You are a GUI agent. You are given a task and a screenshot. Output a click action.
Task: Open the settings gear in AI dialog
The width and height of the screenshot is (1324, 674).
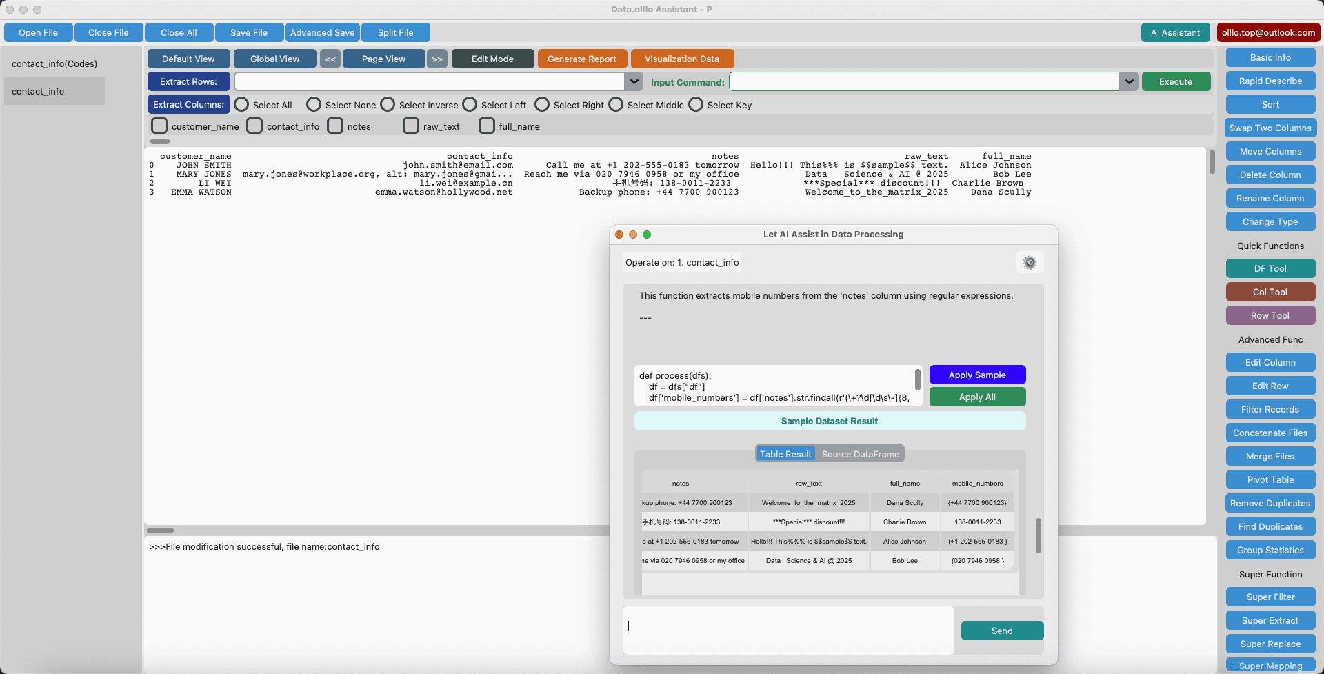click(1030, 262)
